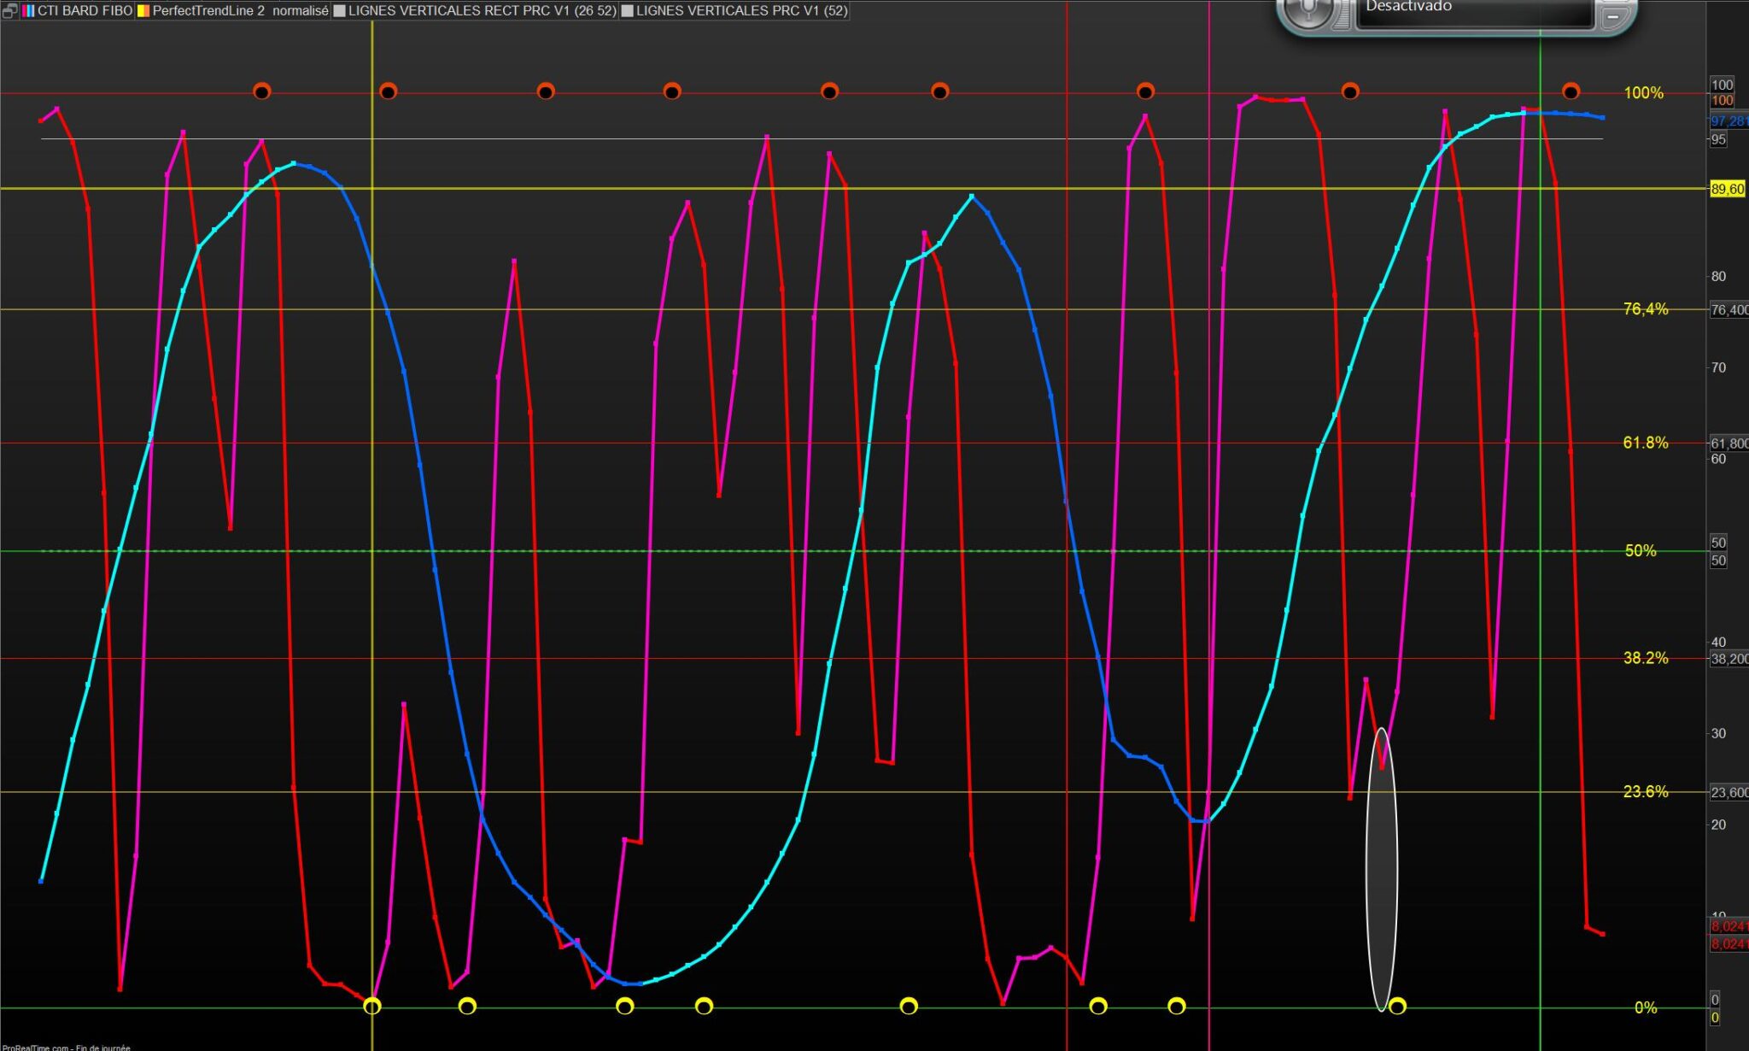Open PerfectTrendLine 2 normalisé label
The image size is (1749, 1051).
tap(240, 11)
